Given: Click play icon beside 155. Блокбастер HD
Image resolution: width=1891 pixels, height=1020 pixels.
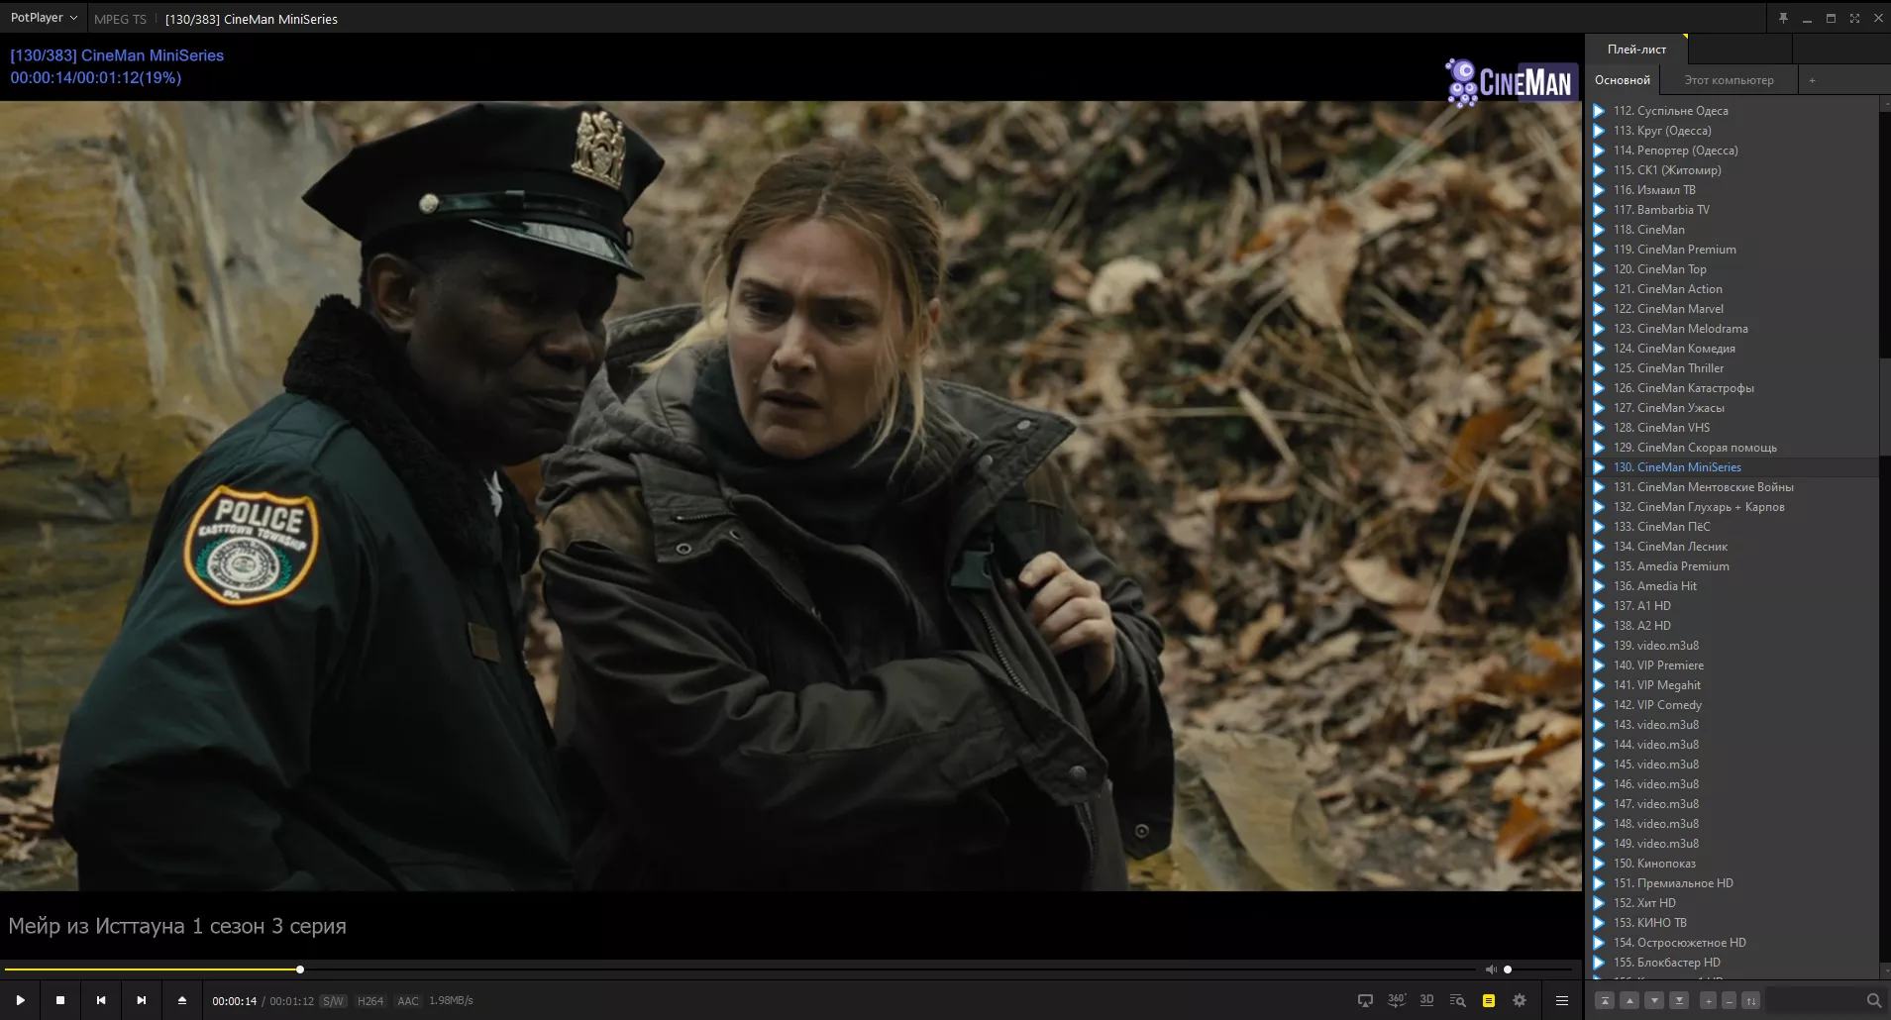Looking at the screenshot, I should (1599, 963).
